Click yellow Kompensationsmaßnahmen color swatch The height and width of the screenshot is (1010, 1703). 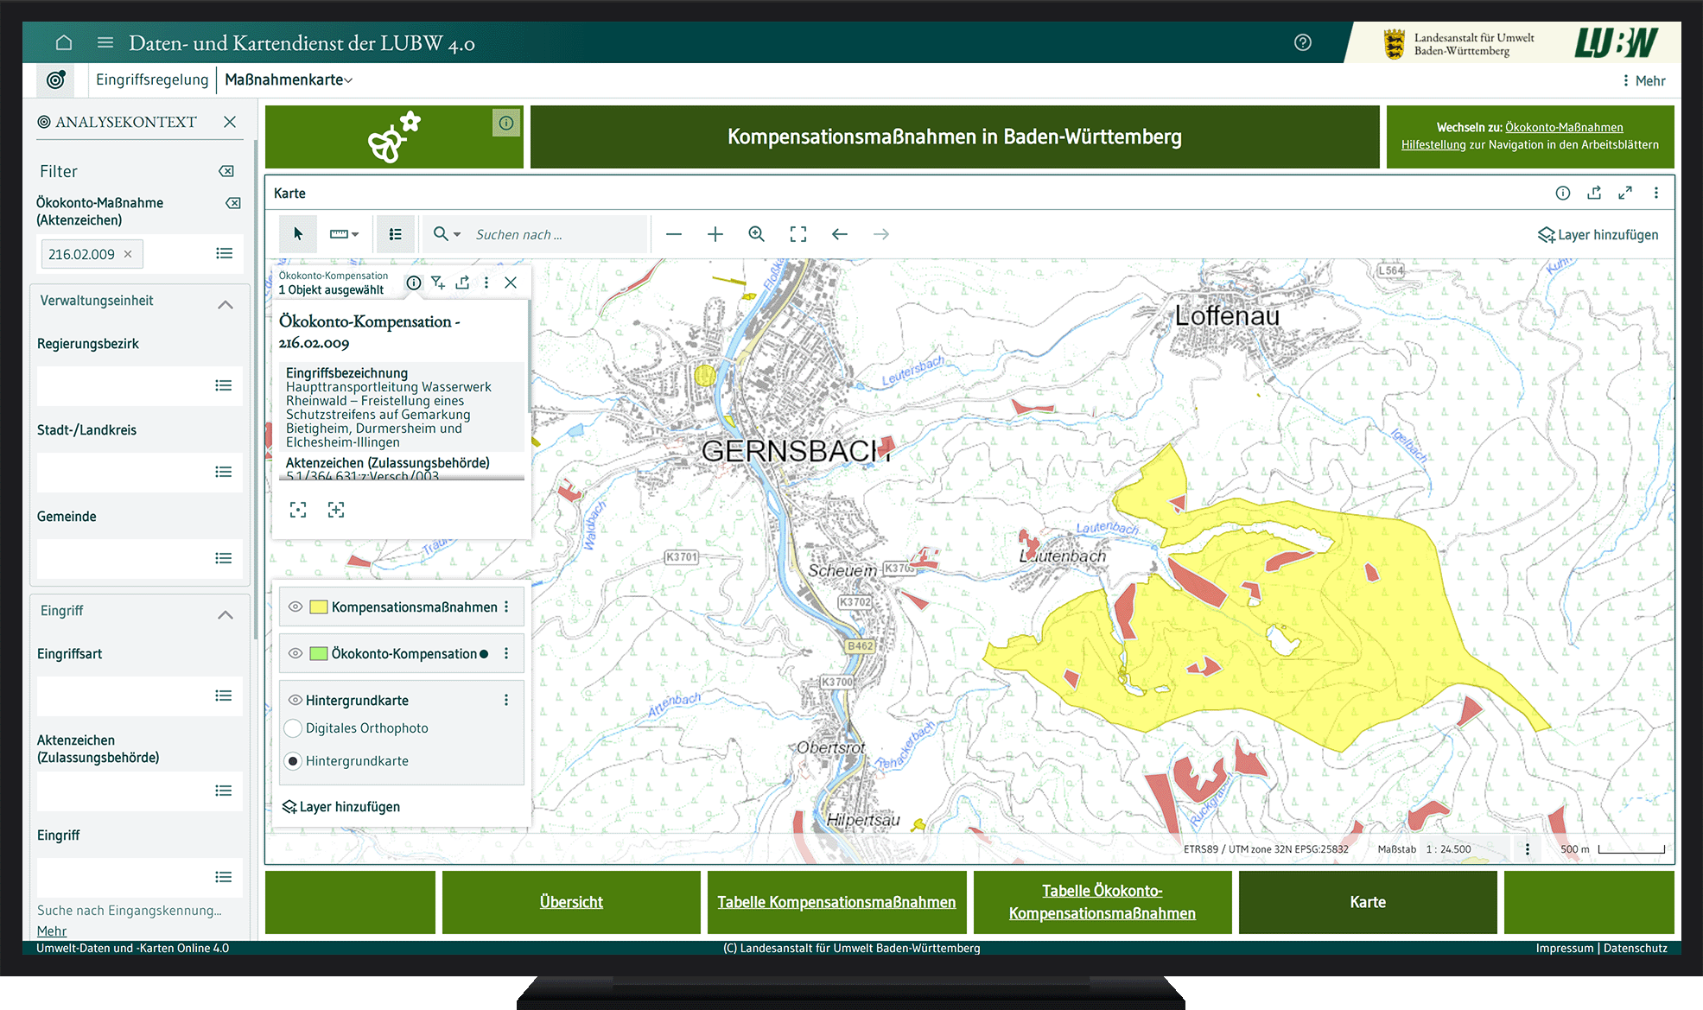[x=319, y=607]
